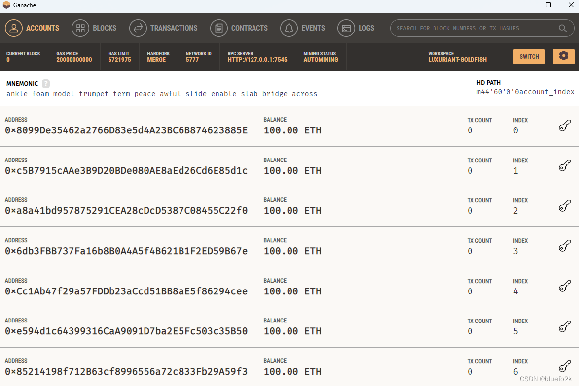Screen dimensions: 579x386
Task: Click the Logs terminal icon
Action: [346, 28]
